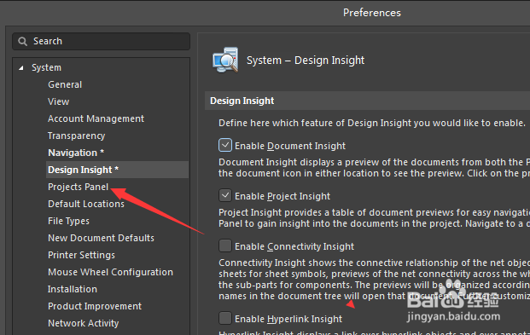530x335 pixels.
Task: Select the View item under System
Action: (59, 101)
